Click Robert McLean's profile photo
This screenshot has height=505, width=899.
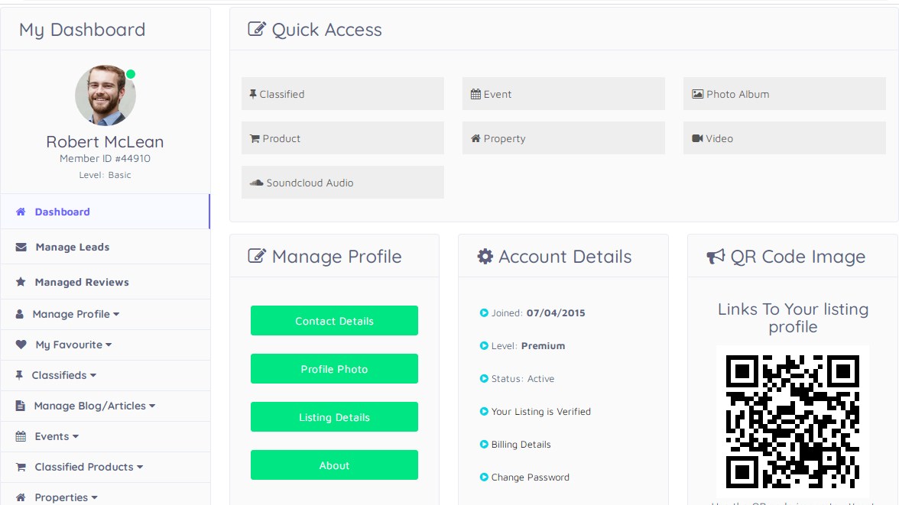point(105,95)
